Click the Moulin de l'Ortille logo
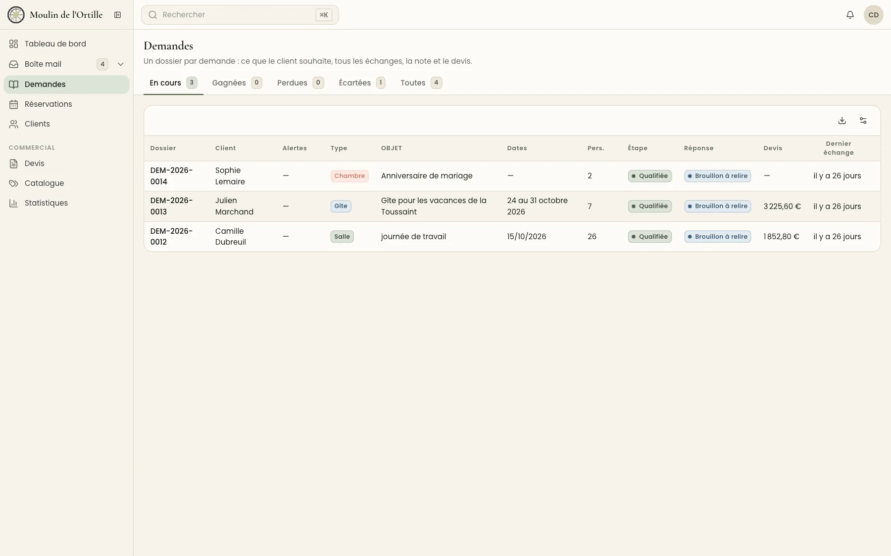Screen dimensions: 891x556 [16, 15]
